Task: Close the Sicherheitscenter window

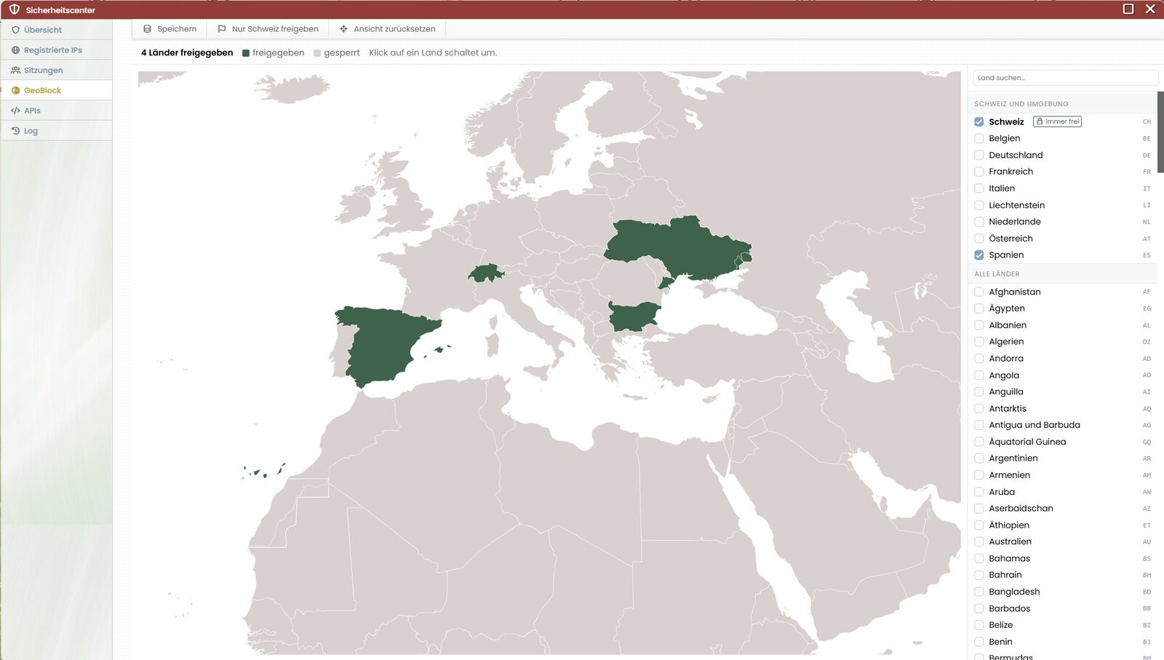Action: pyautogui.click(x=1150, y=9)
